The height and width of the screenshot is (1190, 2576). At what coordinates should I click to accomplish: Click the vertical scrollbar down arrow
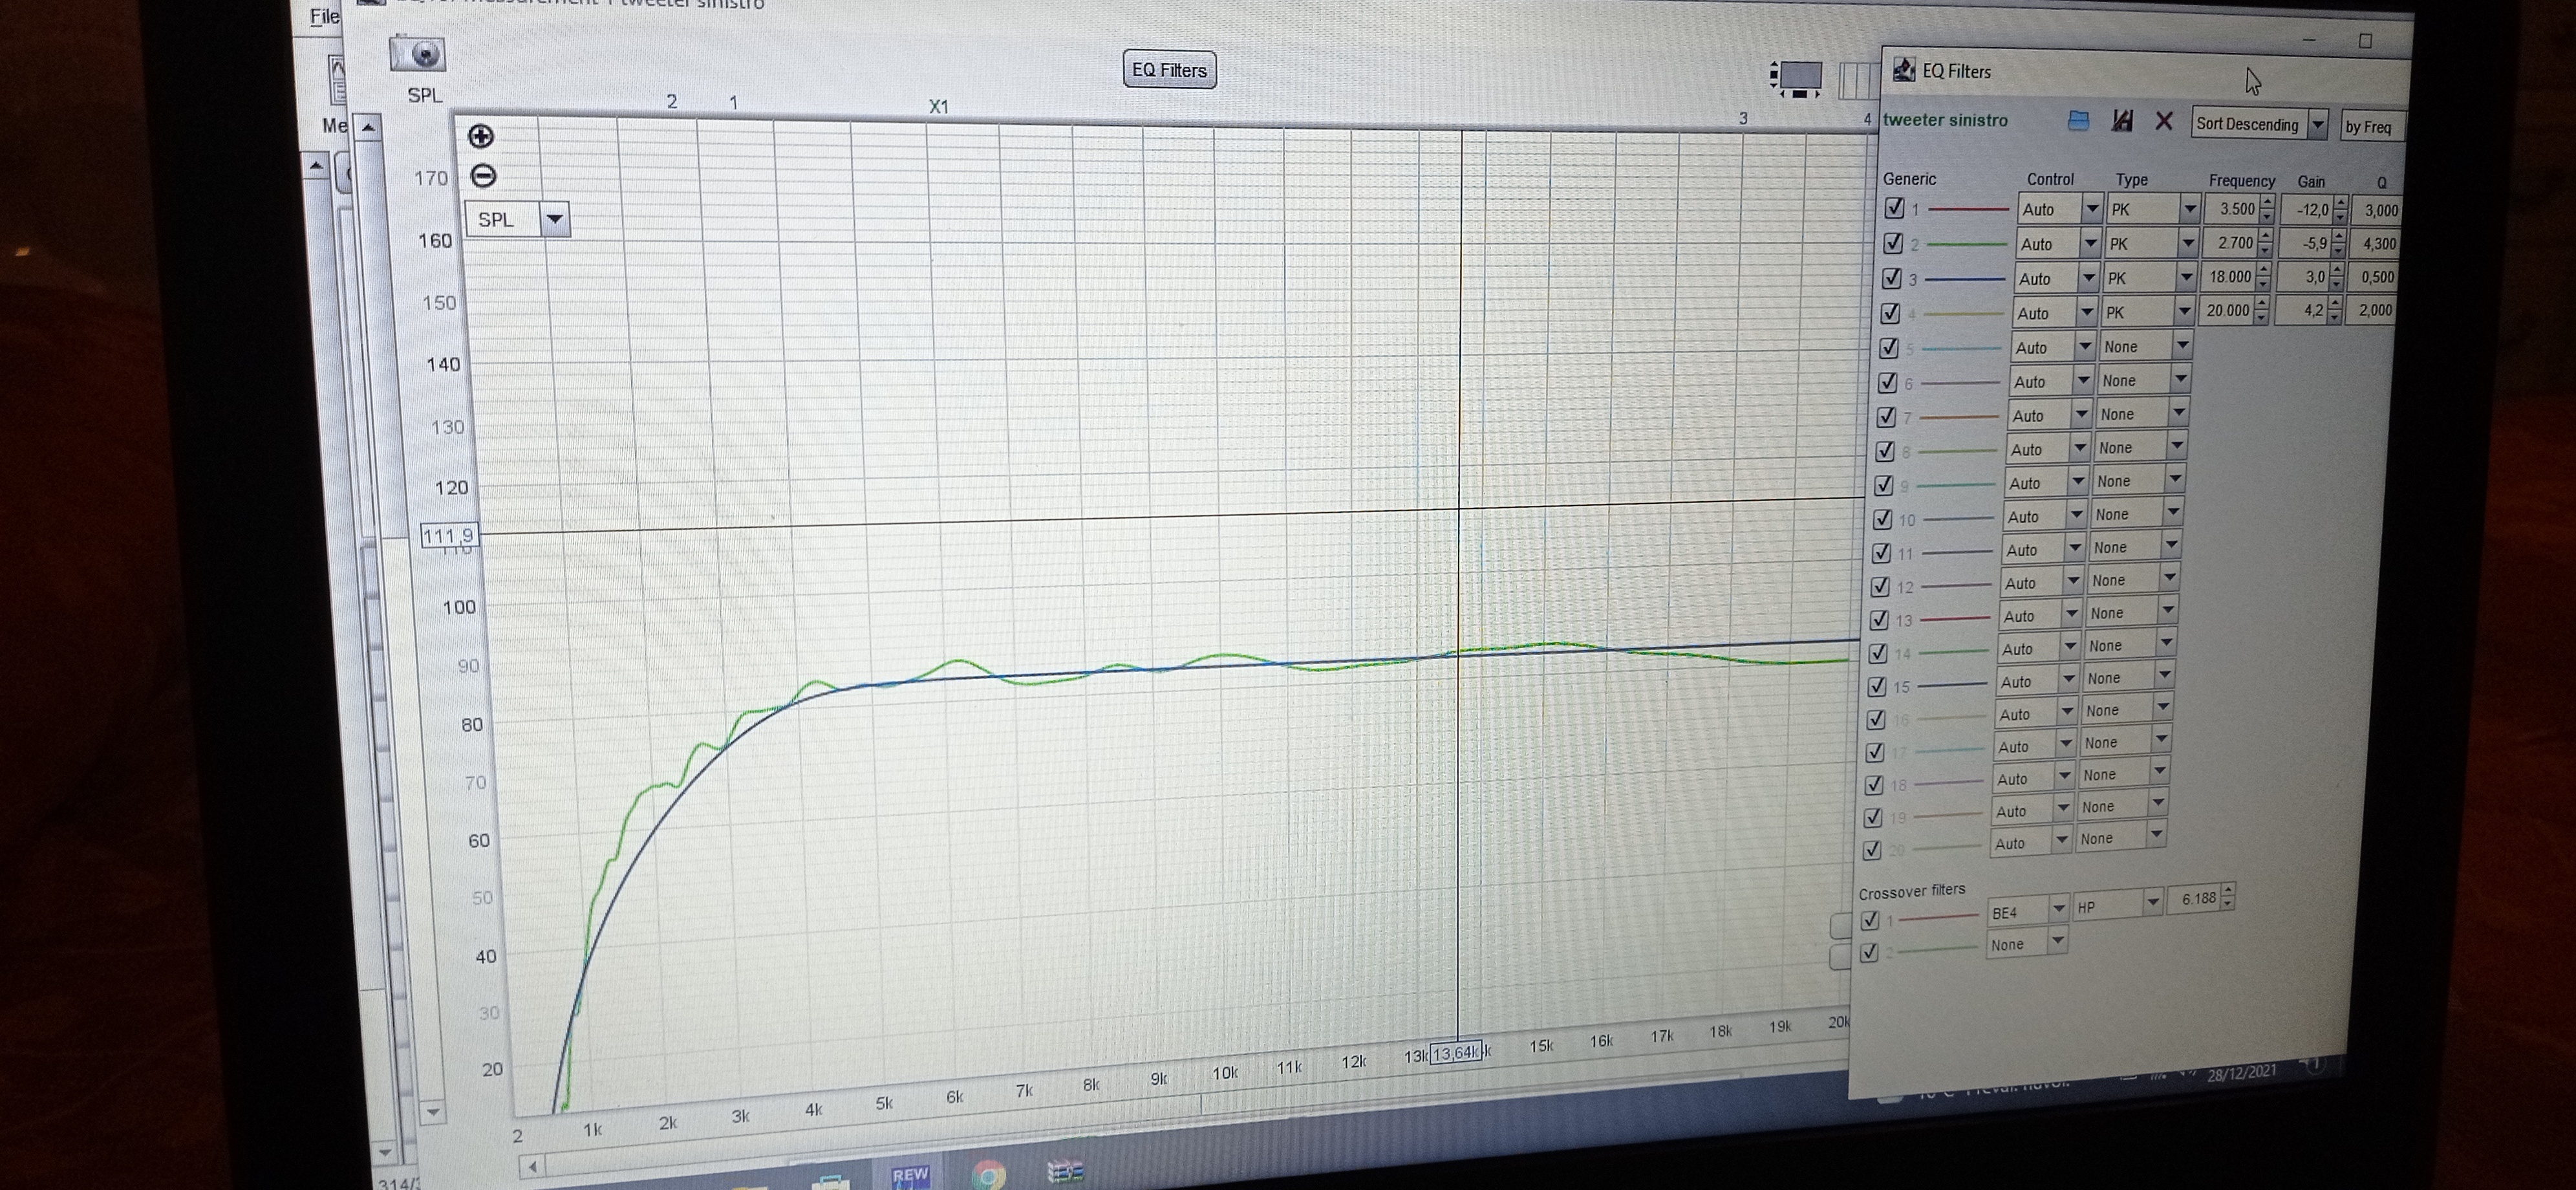(433, 1111)
